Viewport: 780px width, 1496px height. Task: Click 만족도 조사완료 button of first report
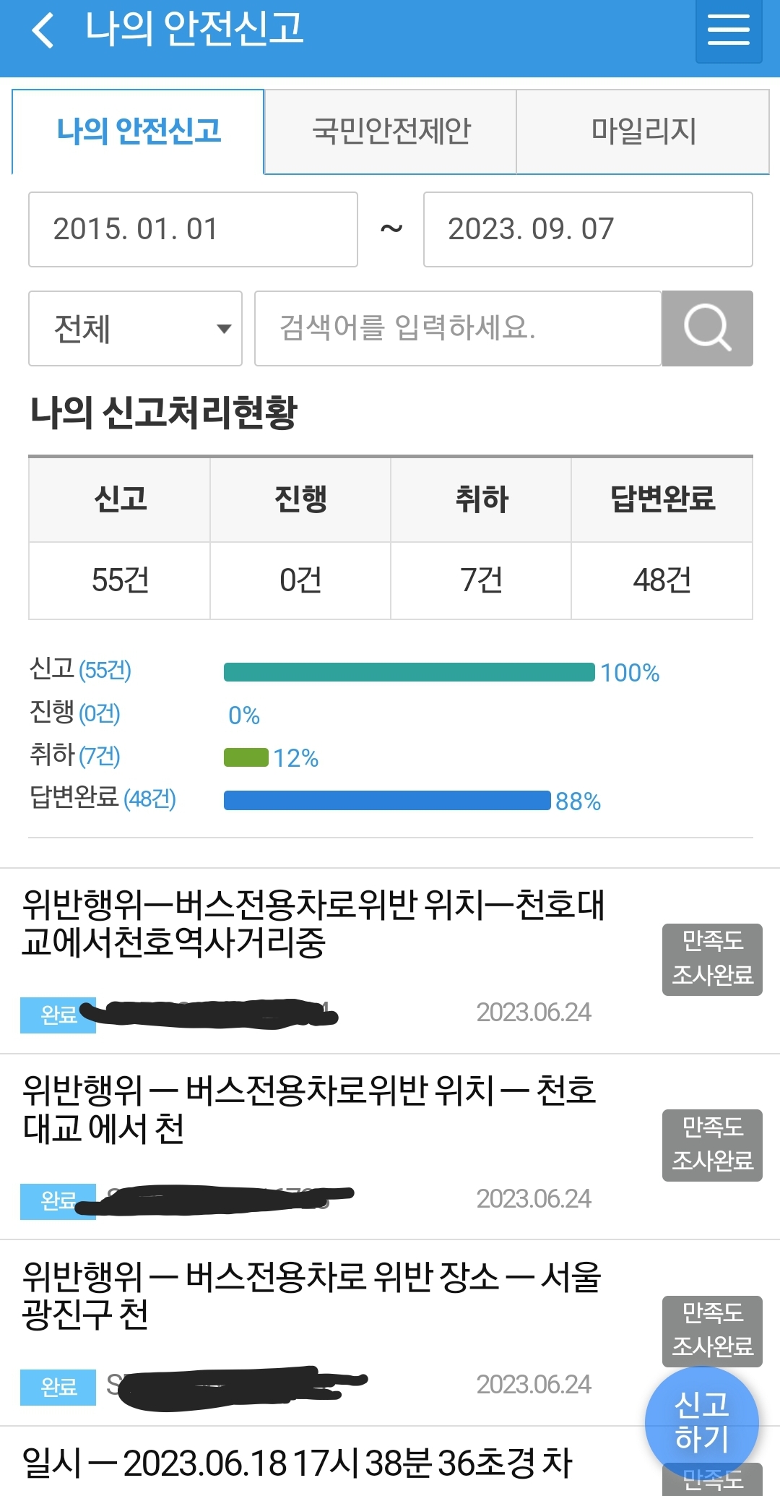(712, 959)
